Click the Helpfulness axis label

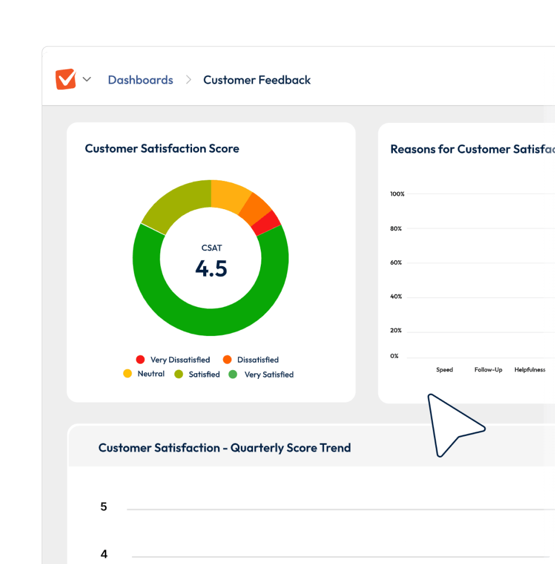(530, 370)
